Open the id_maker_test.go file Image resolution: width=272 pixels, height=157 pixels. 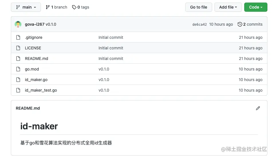[41, 90]
